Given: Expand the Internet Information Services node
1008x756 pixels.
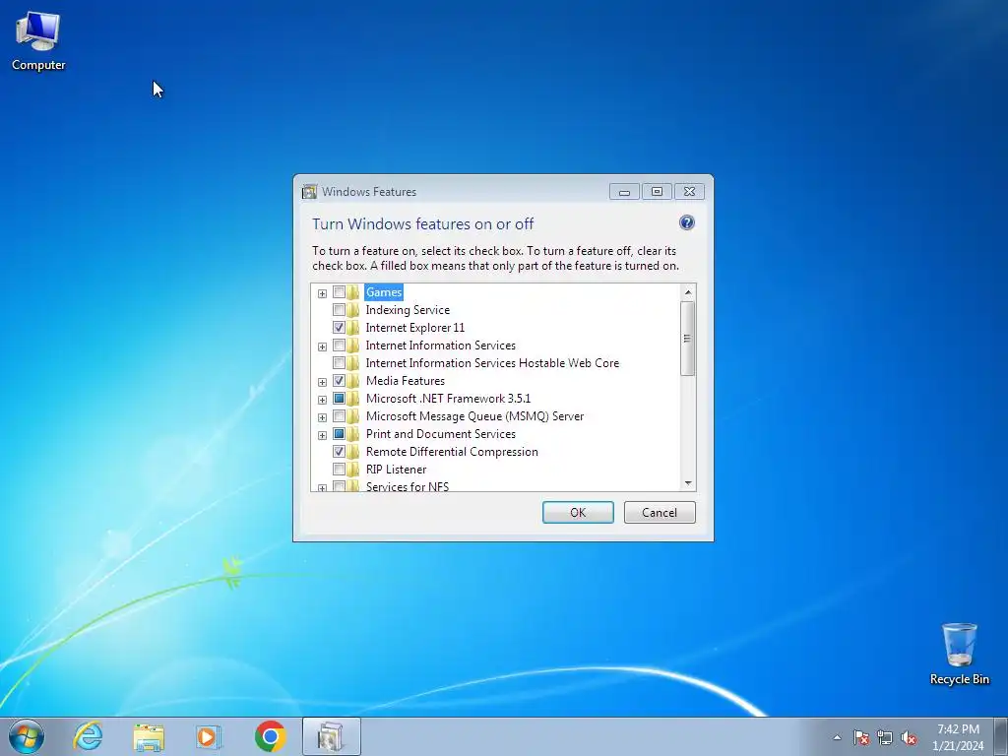Looking at the screenshot, I should tap(322, 347).
